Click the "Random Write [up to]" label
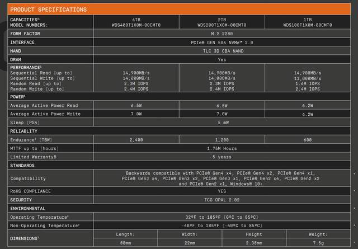 pyautogui.click(x=37, y=89)
